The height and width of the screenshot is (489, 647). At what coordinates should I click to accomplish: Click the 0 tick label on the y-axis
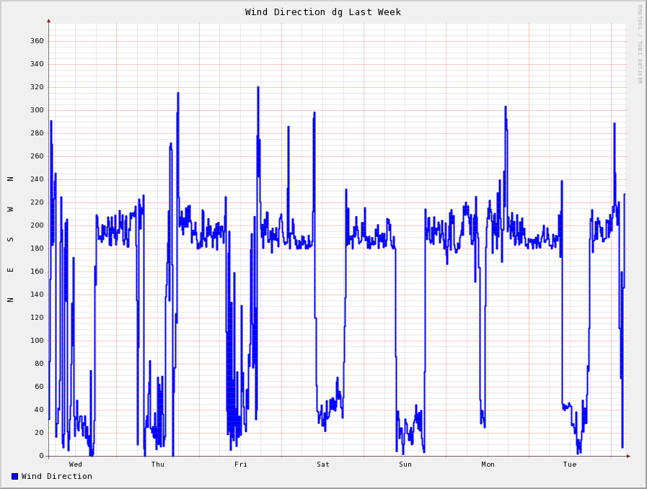(x=41, y=456)
